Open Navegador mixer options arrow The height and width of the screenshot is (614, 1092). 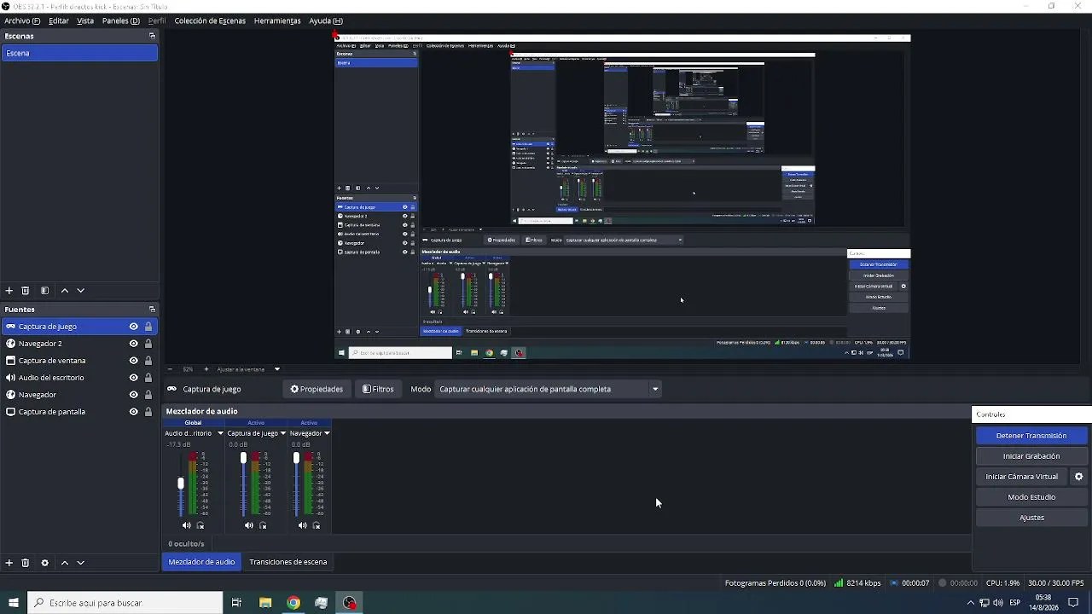click(327, 433)
